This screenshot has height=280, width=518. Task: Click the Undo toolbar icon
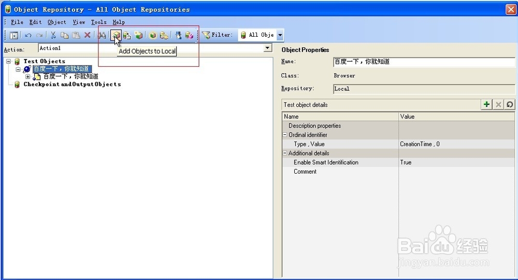[28, 35]
